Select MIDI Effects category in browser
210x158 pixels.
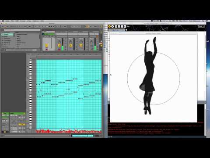pos(7,43)
